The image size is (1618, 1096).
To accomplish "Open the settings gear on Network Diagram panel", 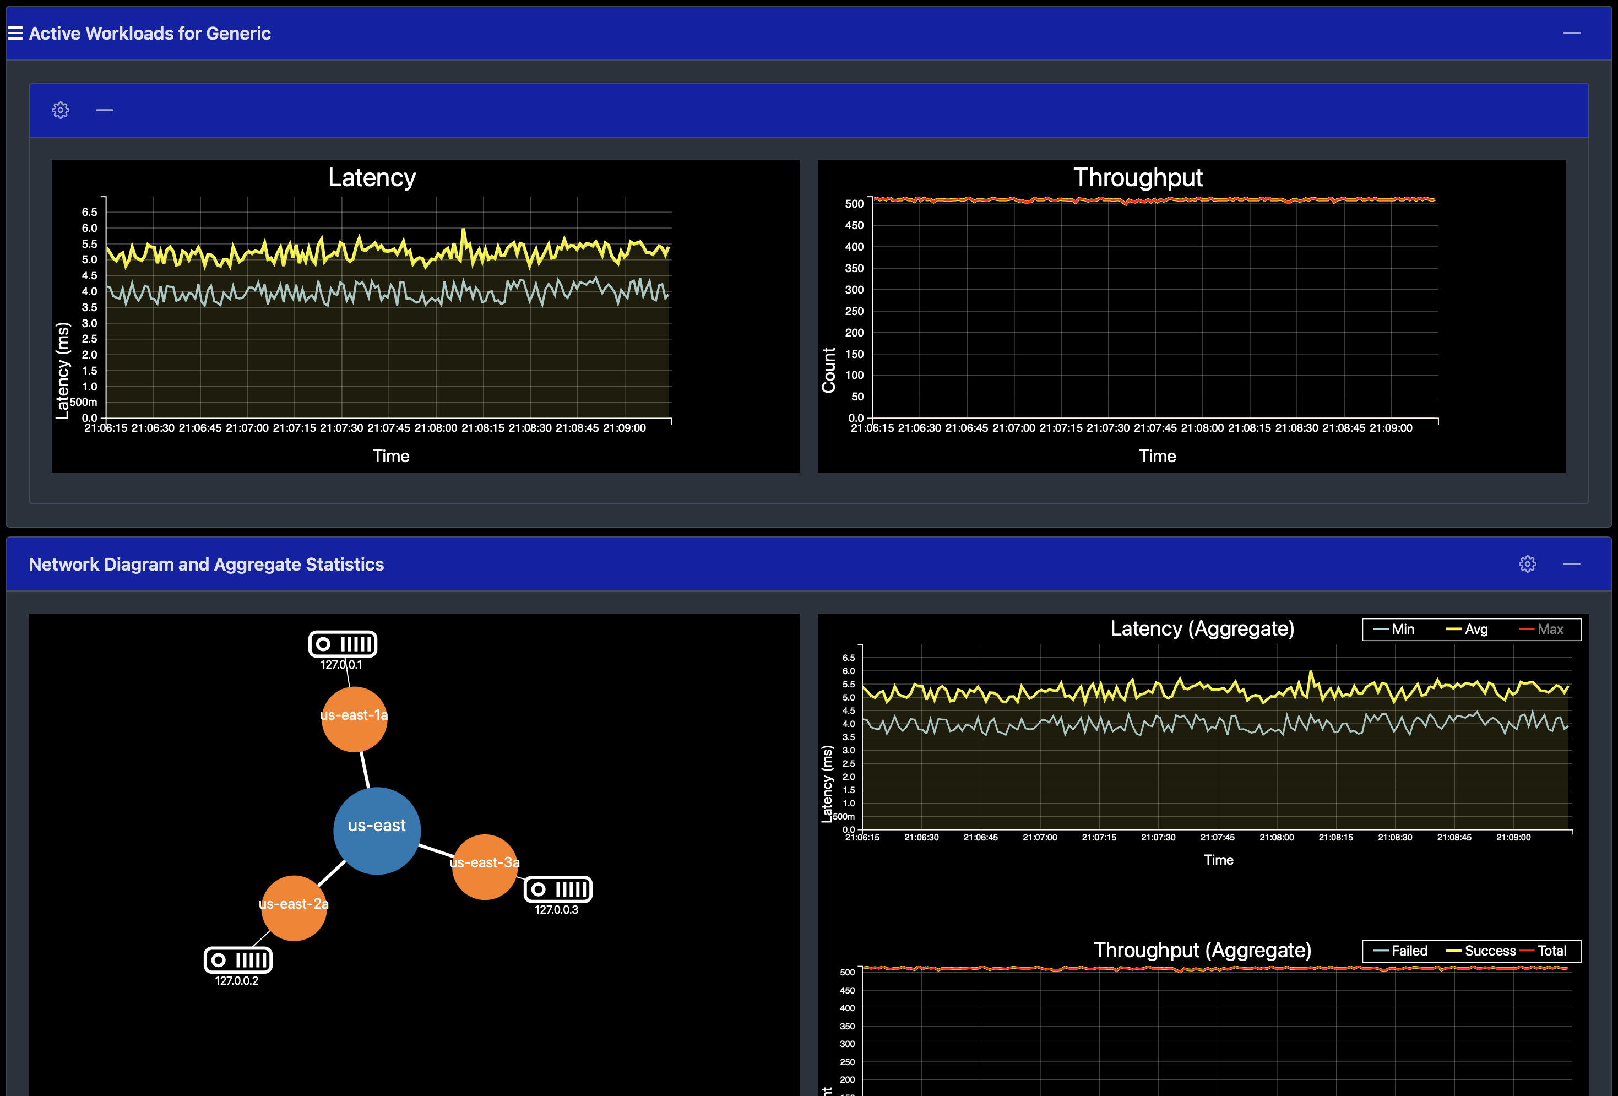I will [x=1528, y=564].
